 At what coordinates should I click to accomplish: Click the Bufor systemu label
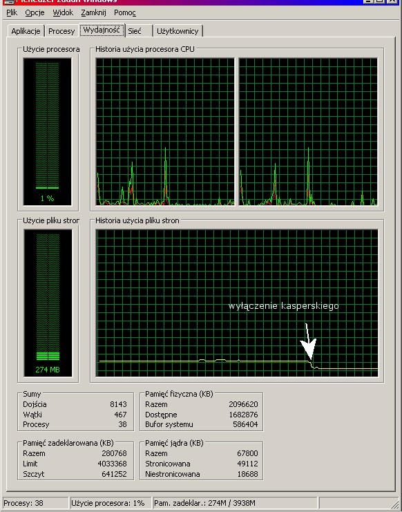(x=169, y=424)
